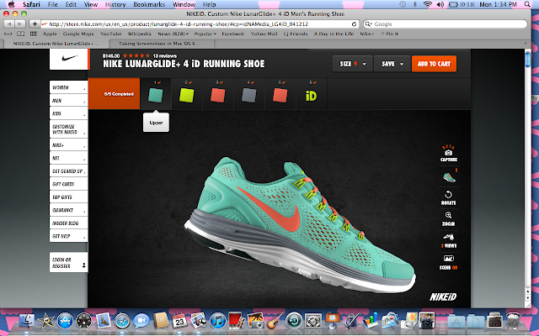Switch to Taking Screenshots in Mac OS X tab
Image resolution: width=539 pixels, height=336 pixels.
point(162,44)
